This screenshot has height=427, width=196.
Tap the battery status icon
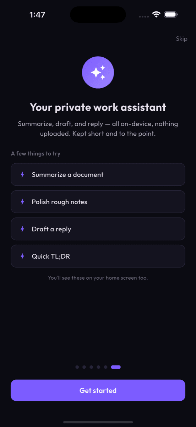click(171, 15)
